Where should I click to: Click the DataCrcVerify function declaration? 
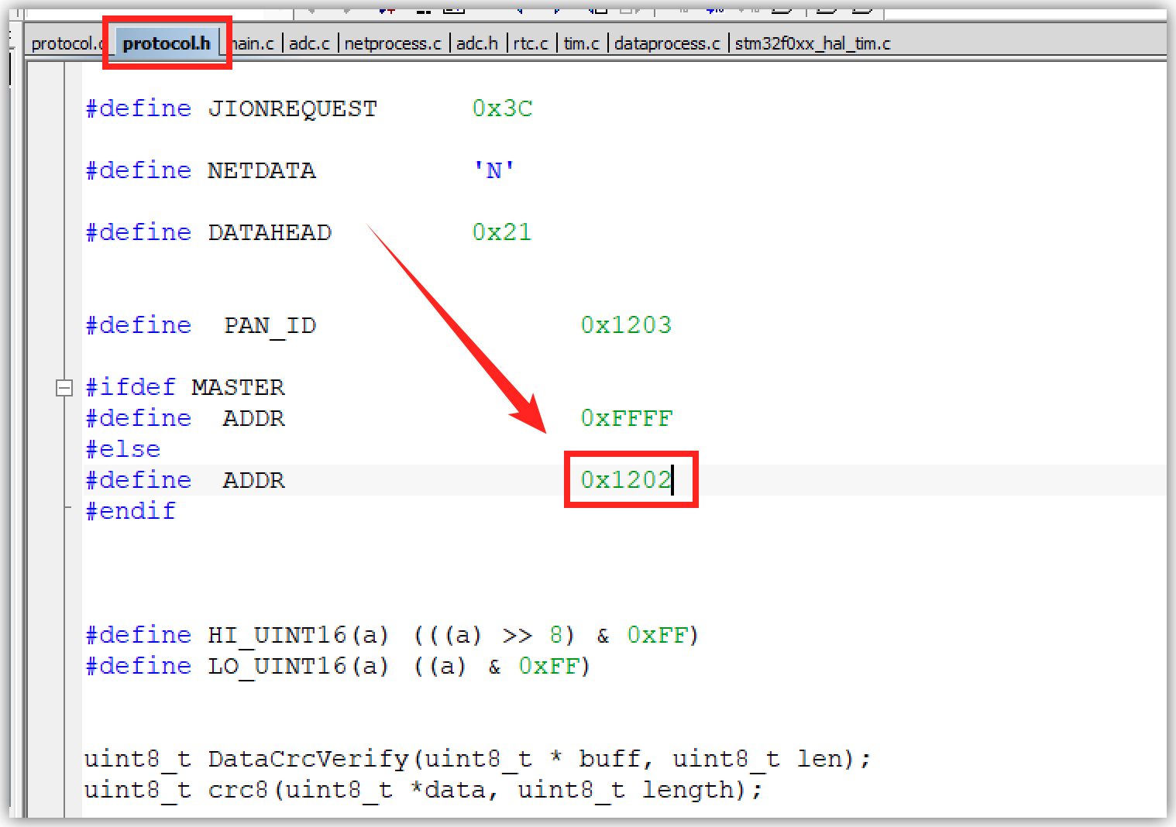coord(308,759)
